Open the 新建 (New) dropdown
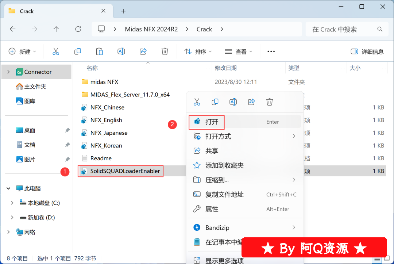 pos(22,51)
